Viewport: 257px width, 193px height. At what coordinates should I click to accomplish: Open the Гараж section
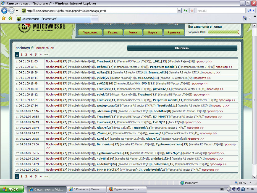click(x=113, y=32)
